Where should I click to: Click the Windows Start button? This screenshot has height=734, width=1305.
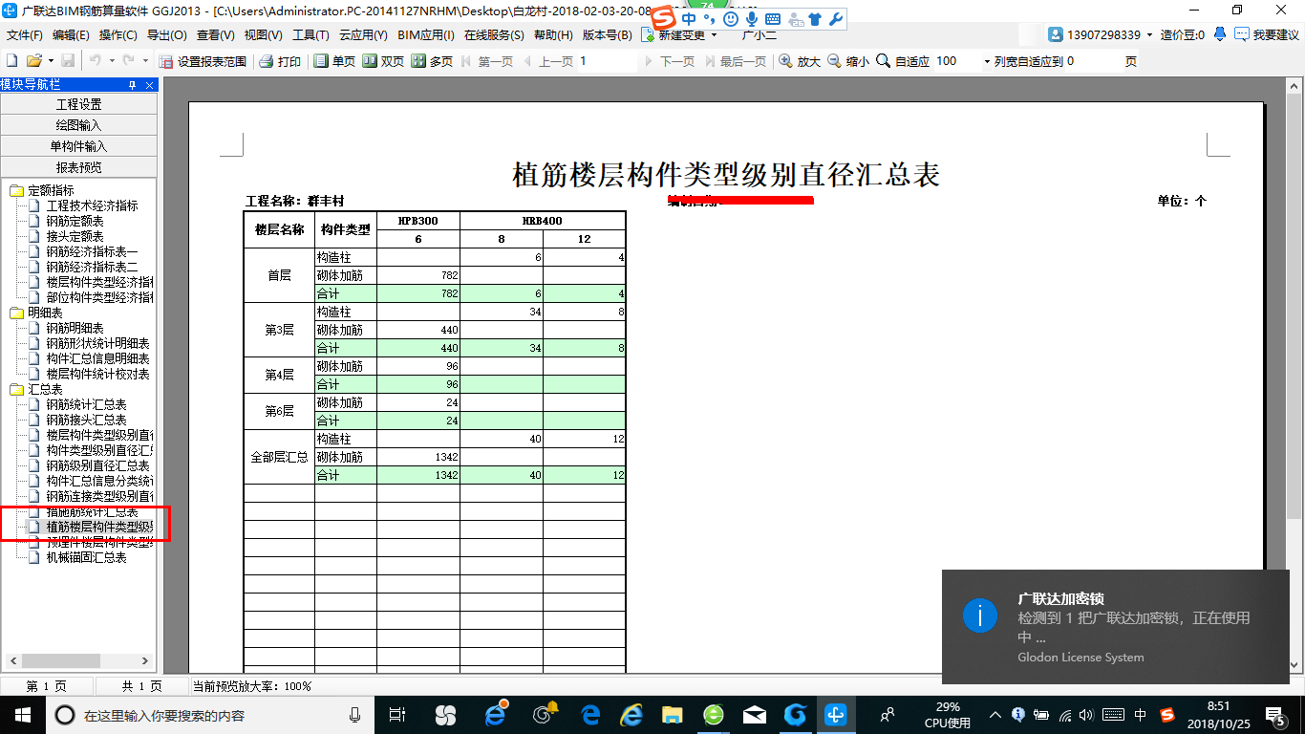(x=22, y=714)
